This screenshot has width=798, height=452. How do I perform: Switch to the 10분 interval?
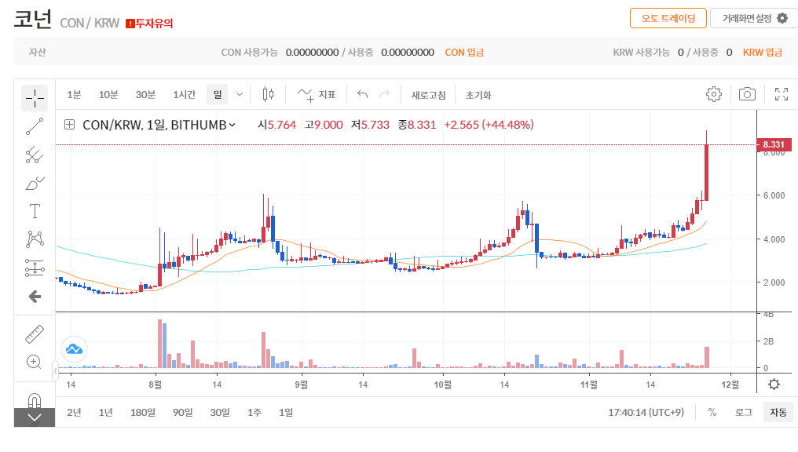tap(108, 95)
